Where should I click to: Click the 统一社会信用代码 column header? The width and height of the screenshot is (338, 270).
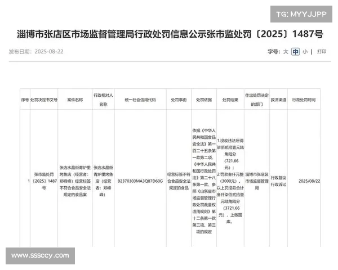click(141, 100)
